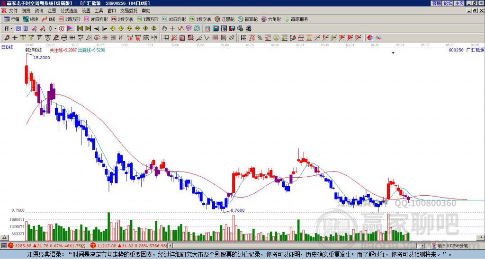Viewport: 485px width, 259px height.
Task: Switch to K线 candlestick view
Action: [48, 19]
